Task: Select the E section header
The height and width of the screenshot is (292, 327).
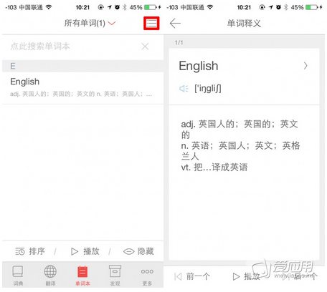Action: [82, 66]
